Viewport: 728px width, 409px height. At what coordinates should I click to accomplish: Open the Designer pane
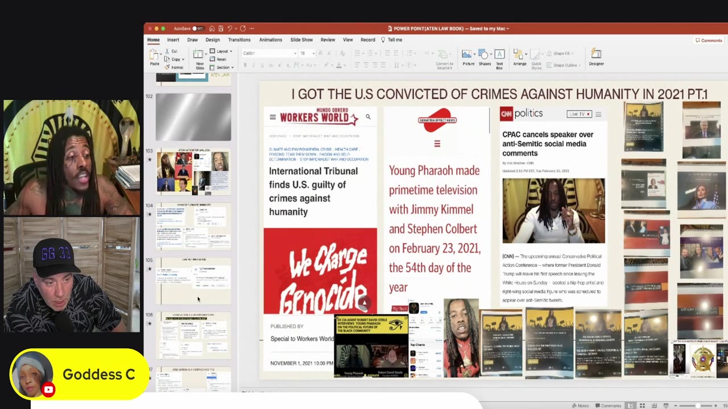click(x=596, y=57)
